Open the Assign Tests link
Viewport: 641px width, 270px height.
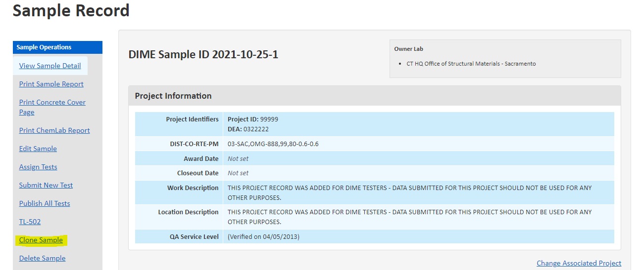coord(38,167)
